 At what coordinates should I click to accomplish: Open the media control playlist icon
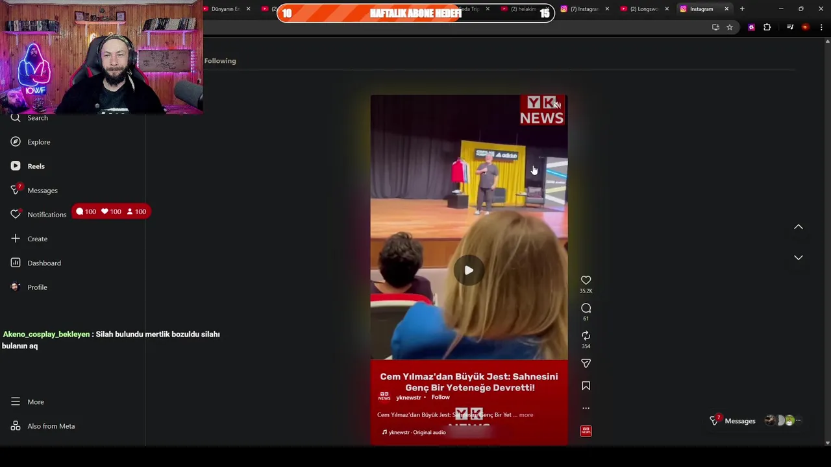(790, 27)
